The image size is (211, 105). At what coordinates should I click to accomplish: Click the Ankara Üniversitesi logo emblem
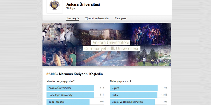(55, 5)
